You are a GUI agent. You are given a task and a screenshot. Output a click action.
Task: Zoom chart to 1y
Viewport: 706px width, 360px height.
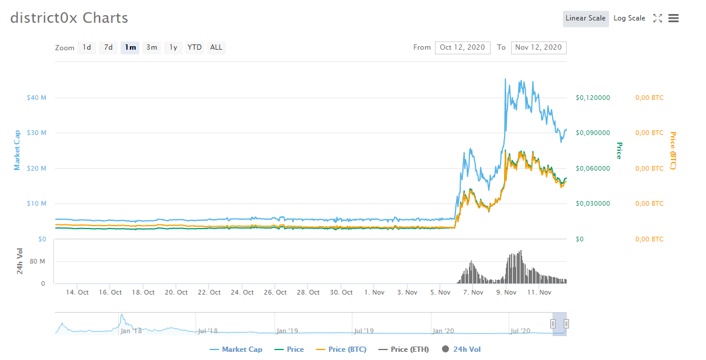pos(173,47)
